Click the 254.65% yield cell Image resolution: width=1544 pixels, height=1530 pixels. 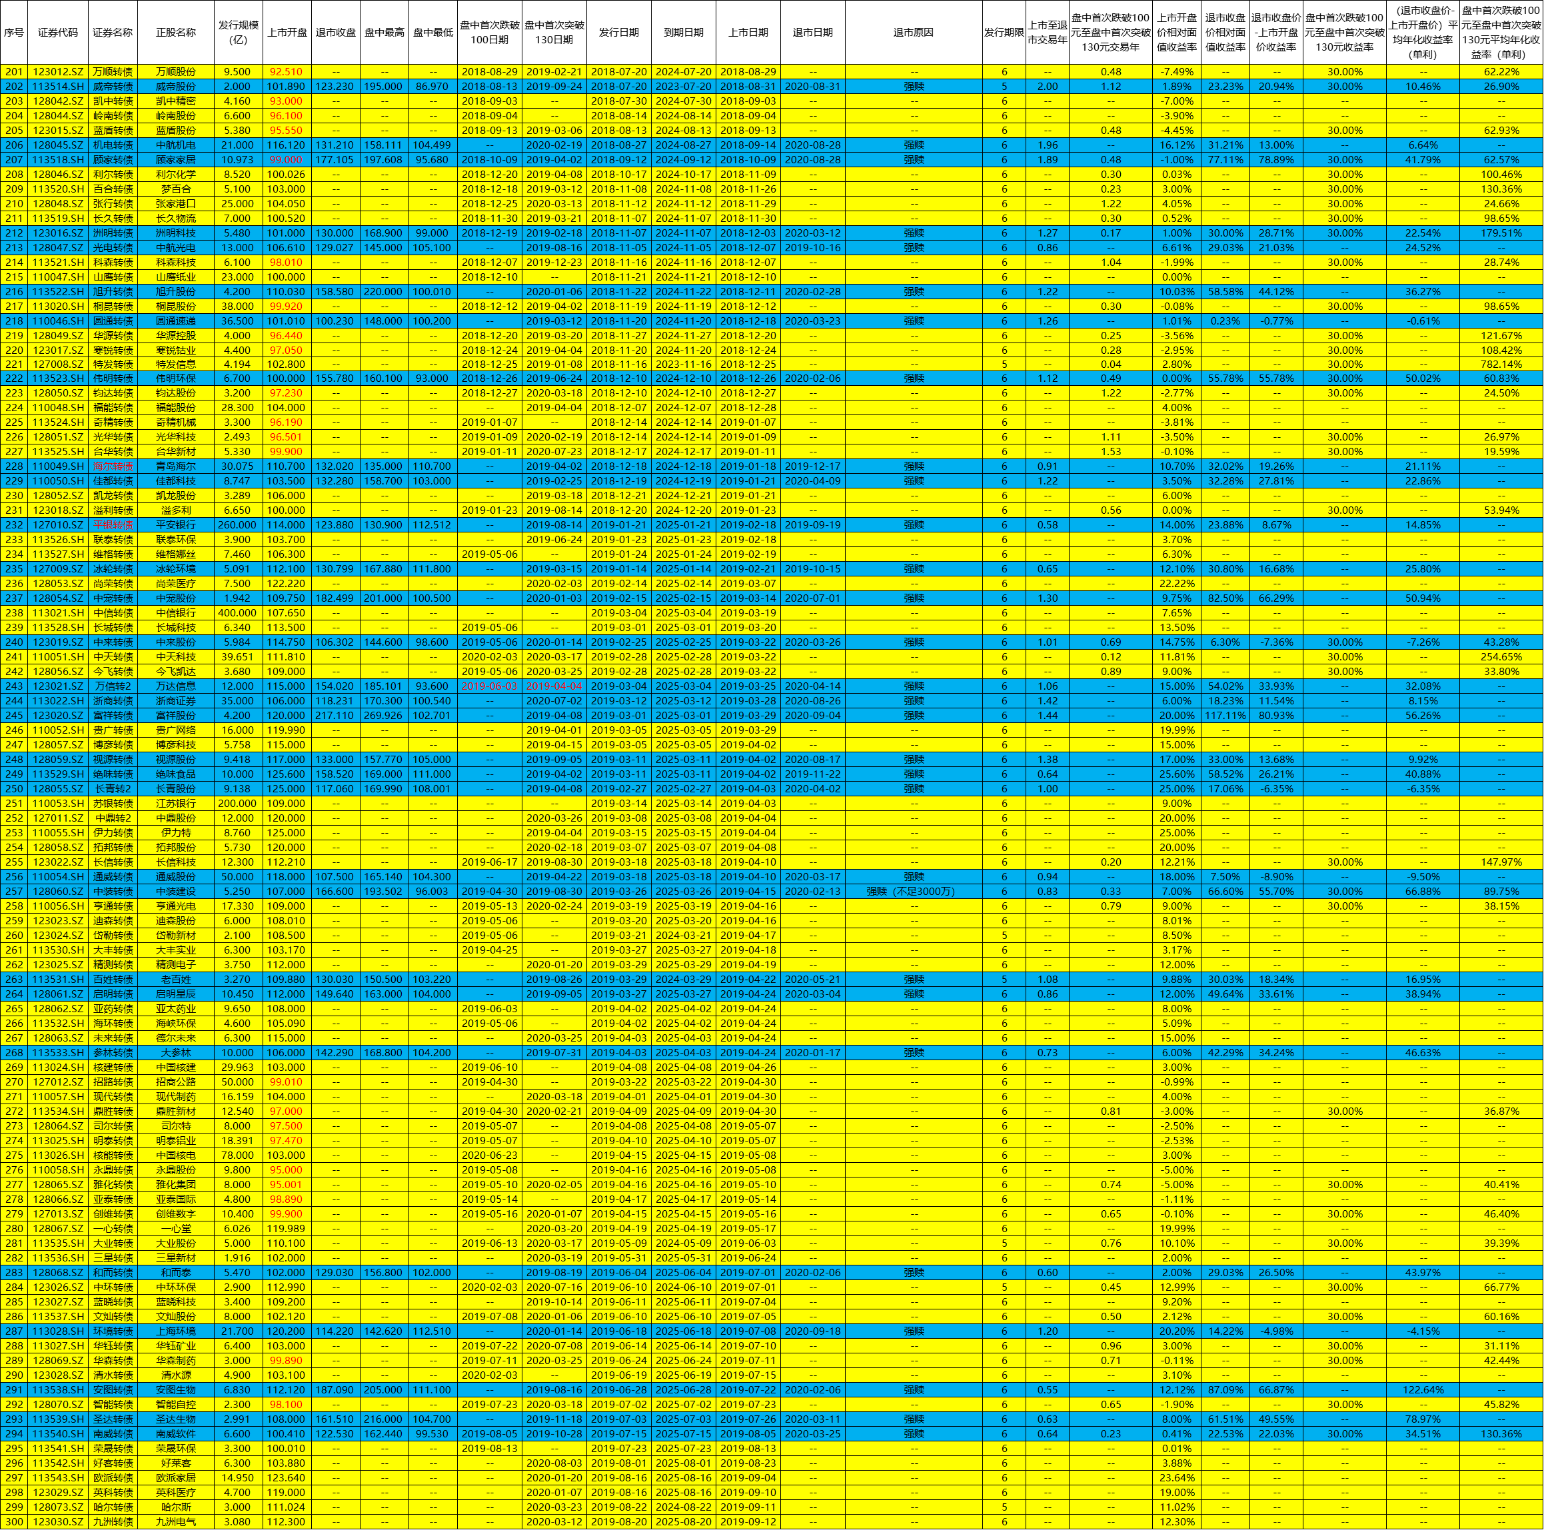(1500, 657)
